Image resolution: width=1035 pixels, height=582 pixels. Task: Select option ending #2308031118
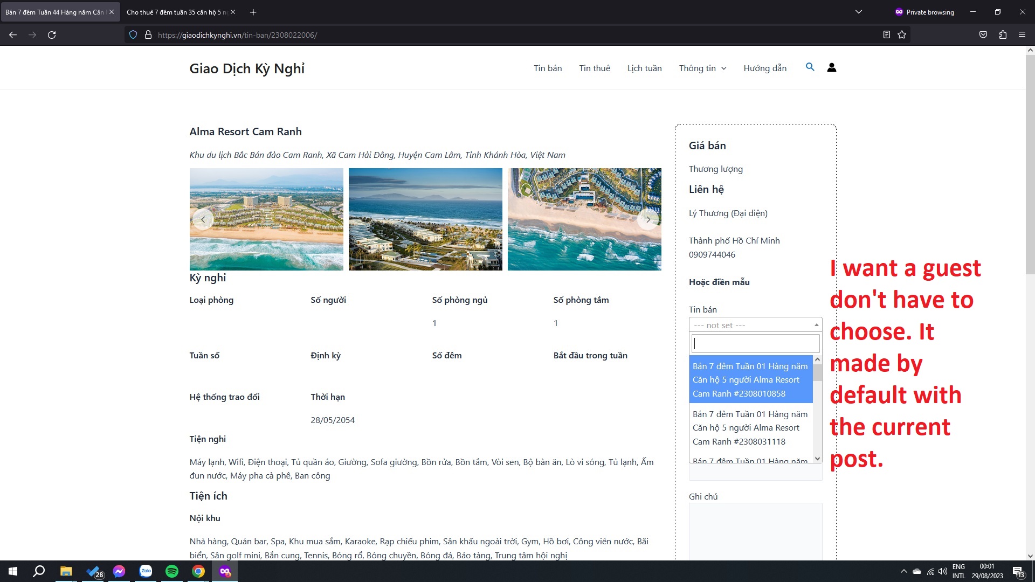point(751,428)
